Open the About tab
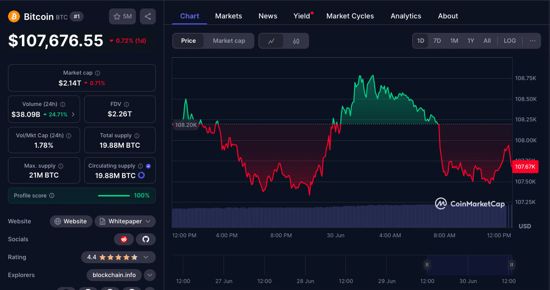 pos(448,16)
